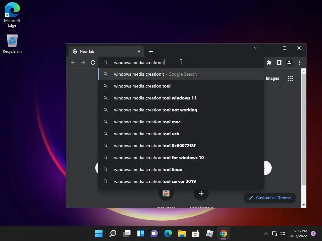Open the Chat taskbar icon

click(154, 233)
